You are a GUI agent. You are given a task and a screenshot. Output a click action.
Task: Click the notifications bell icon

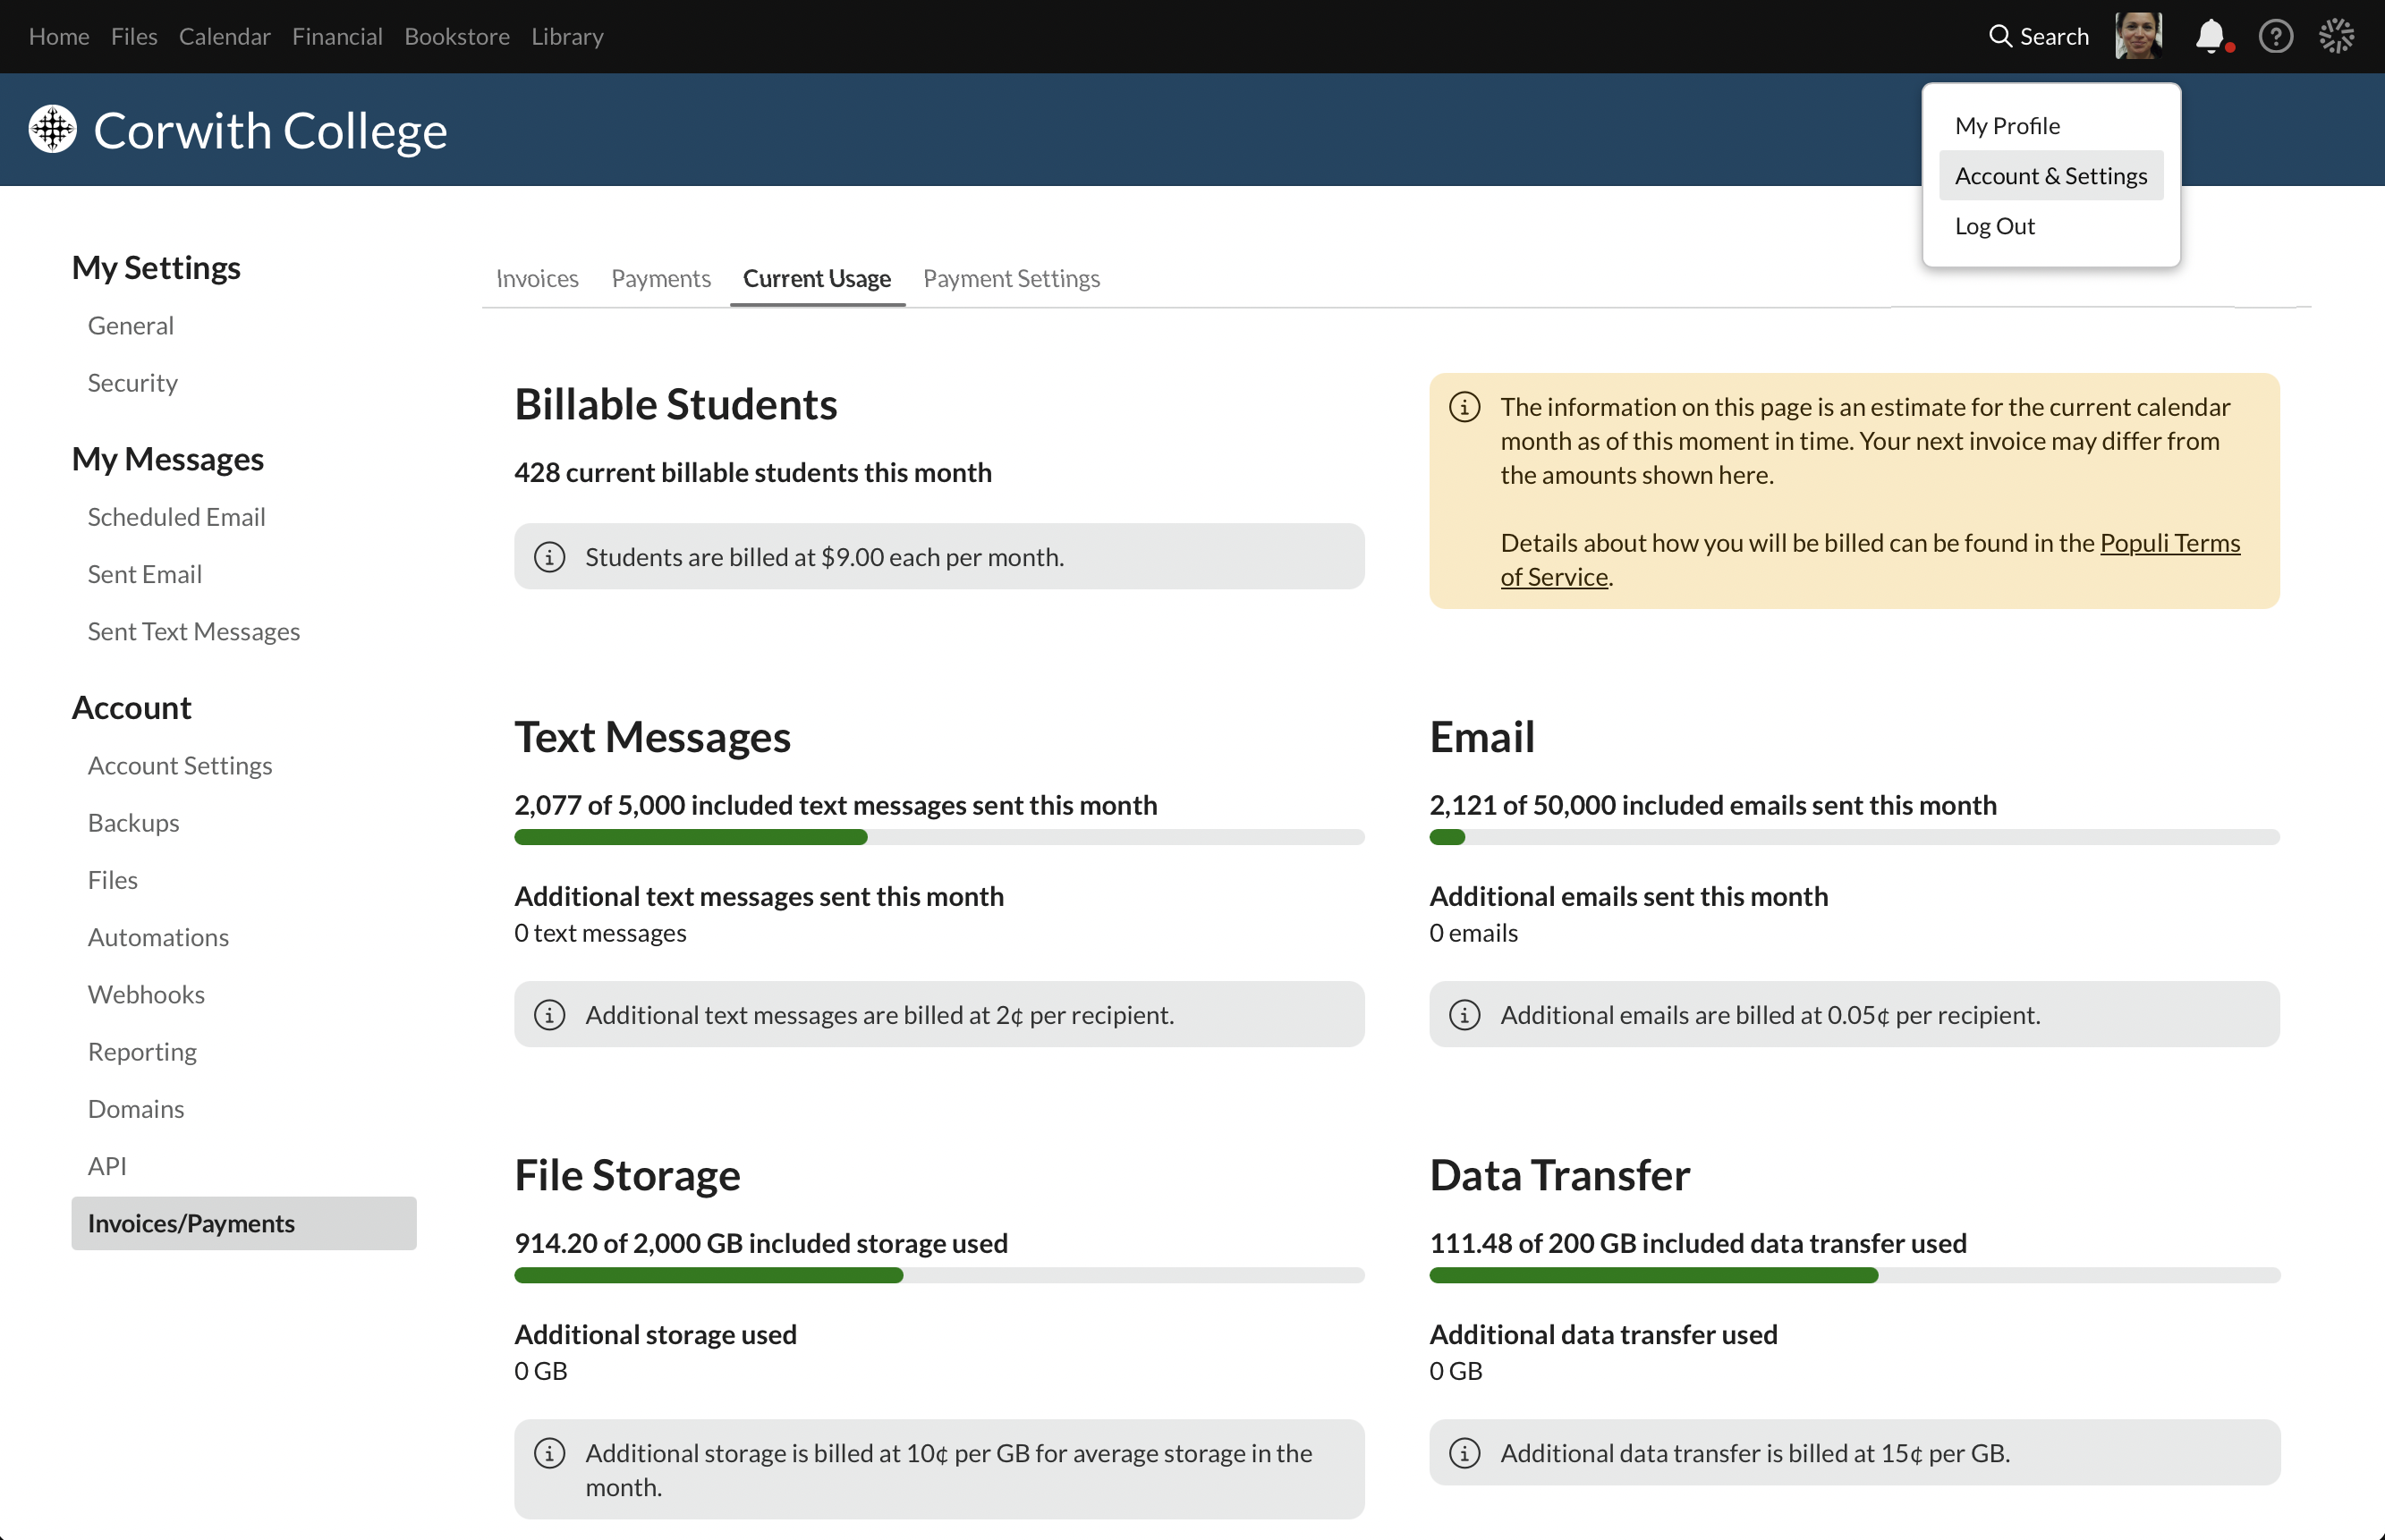point(2211,36)
